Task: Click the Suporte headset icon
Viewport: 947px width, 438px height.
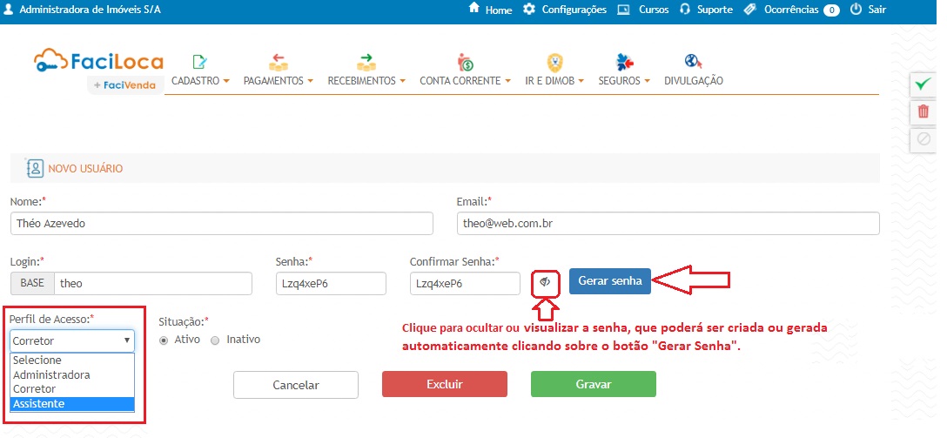Action: pyautogui.click(x=685, y=10)
